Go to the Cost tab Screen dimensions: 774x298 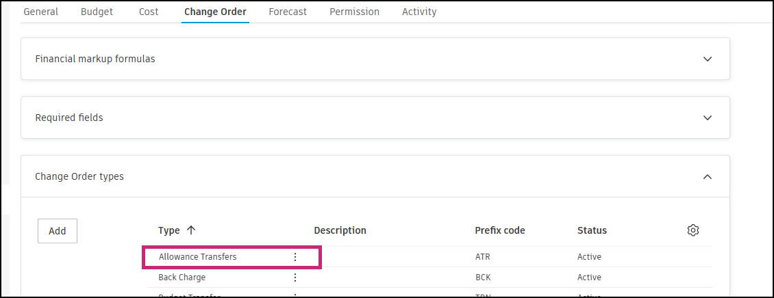click(x=149, y=12)
